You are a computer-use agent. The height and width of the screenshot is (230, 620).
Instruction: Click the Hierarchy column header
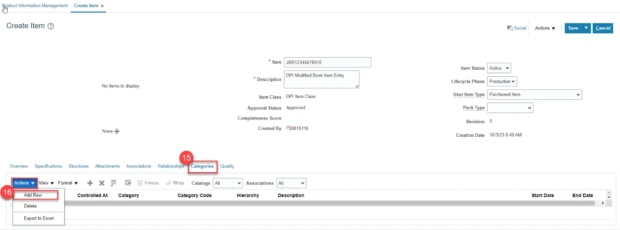(x=248, y=195)
